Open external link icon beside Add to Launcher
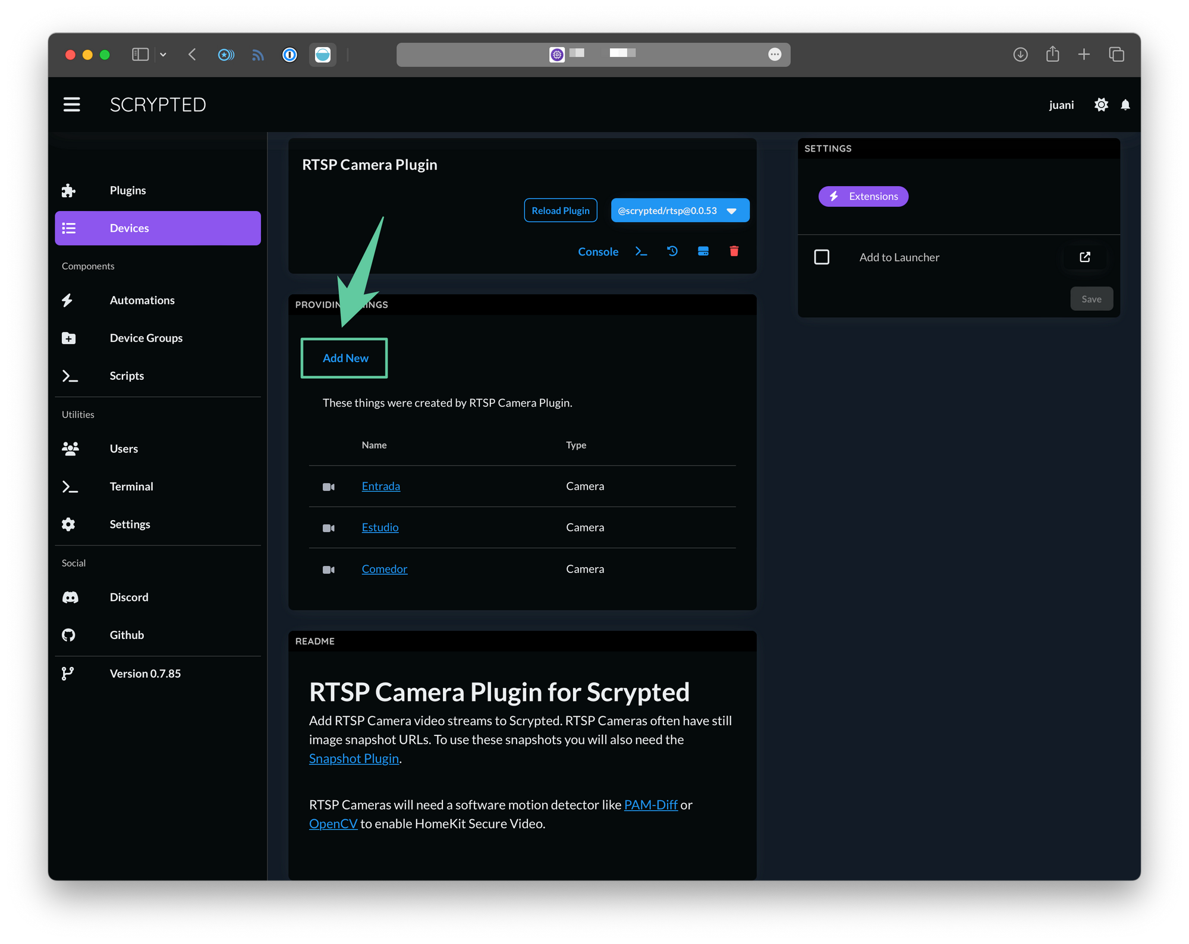The image size is (1189, 944). coord(1084,257)
